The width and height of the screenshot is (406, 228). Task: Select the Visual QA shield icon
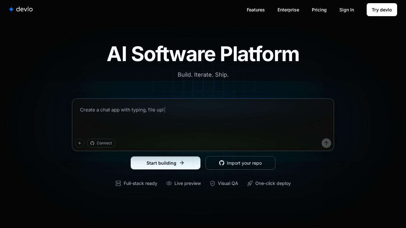pyautogui.click(x=213, y=183)
